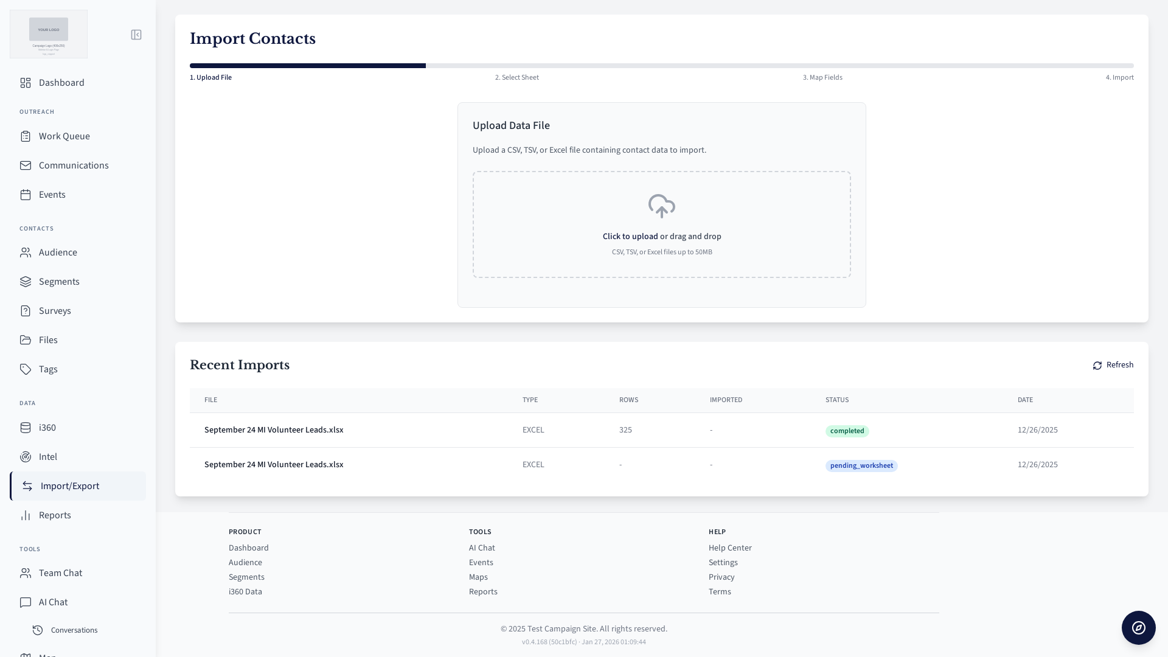
Task: Select the completed September 24 import row
Action: tap(274, 430)
